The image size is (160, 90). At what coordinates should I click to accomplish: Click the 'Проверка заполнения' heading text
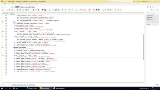point(19,47)
